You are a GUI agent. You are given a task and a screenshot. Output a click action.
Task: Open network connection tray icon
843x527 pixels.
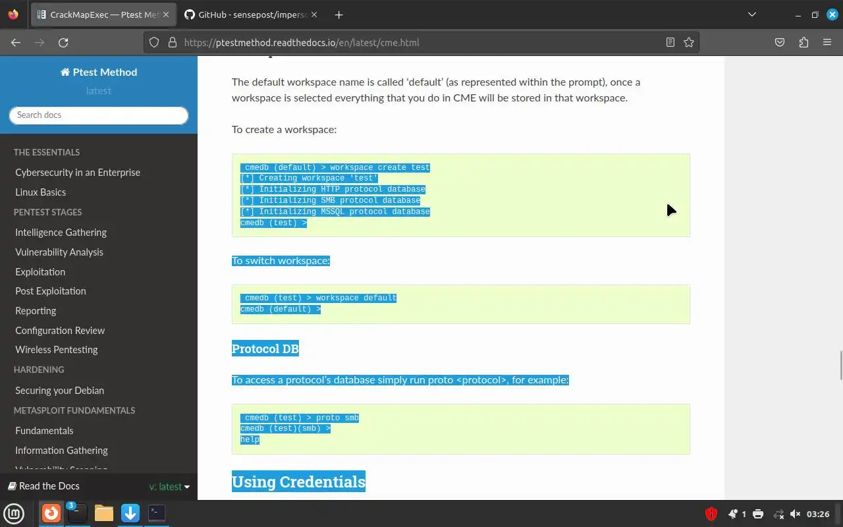(778, 514)
